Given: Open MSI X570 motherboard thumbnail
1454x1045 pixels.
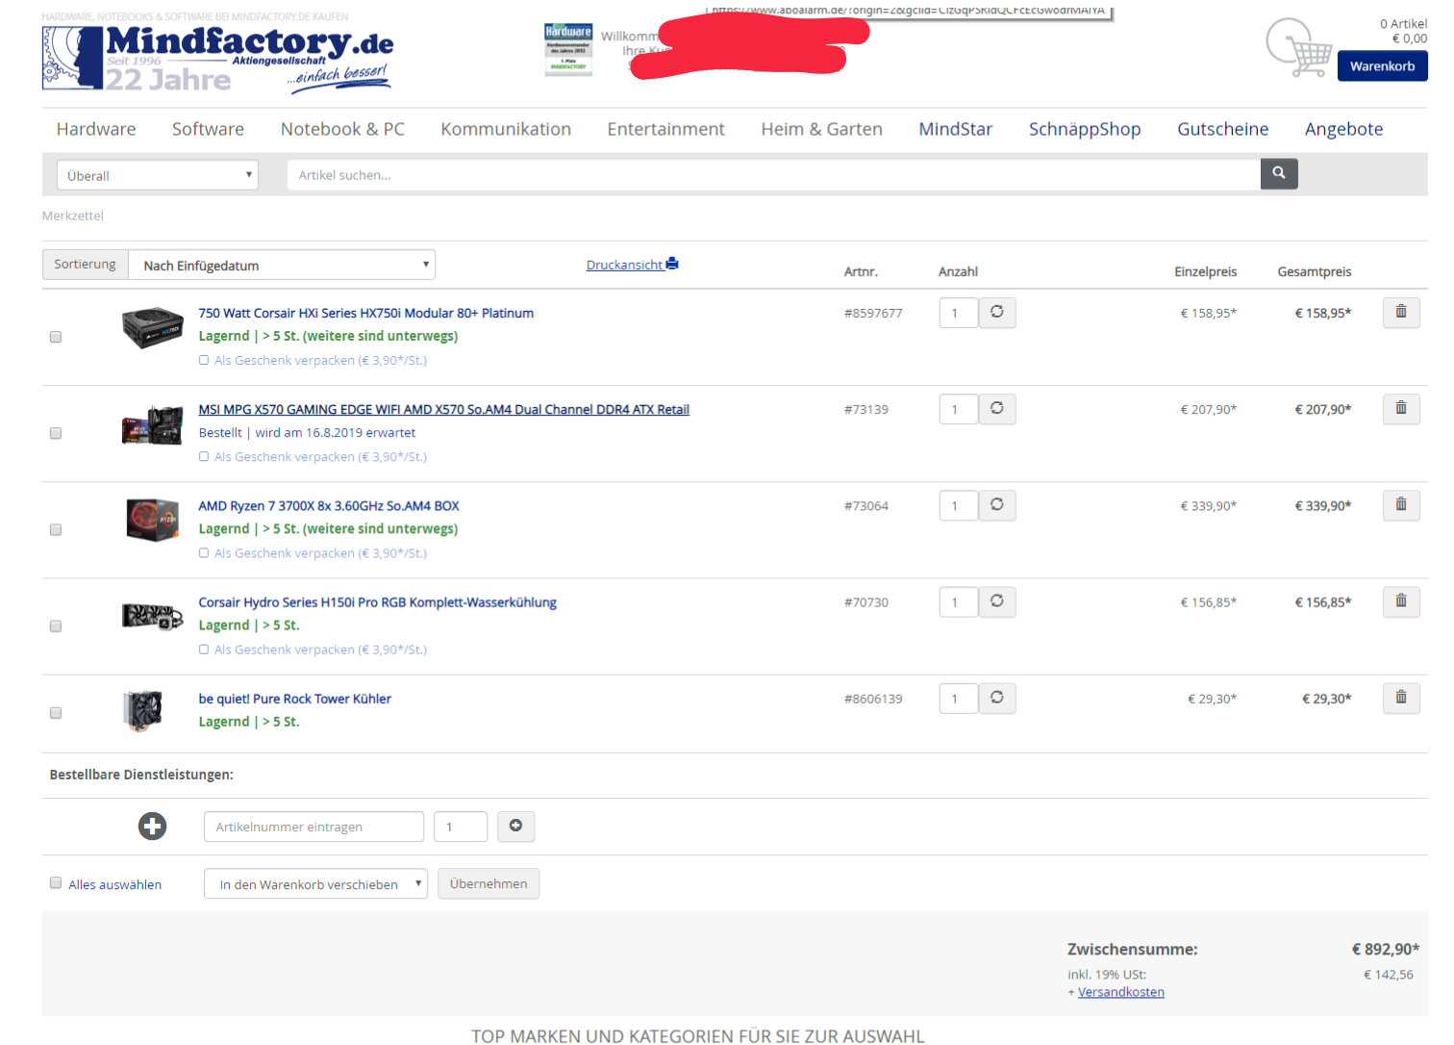Looking at the screenshot, I should click(x=152, y=424).
